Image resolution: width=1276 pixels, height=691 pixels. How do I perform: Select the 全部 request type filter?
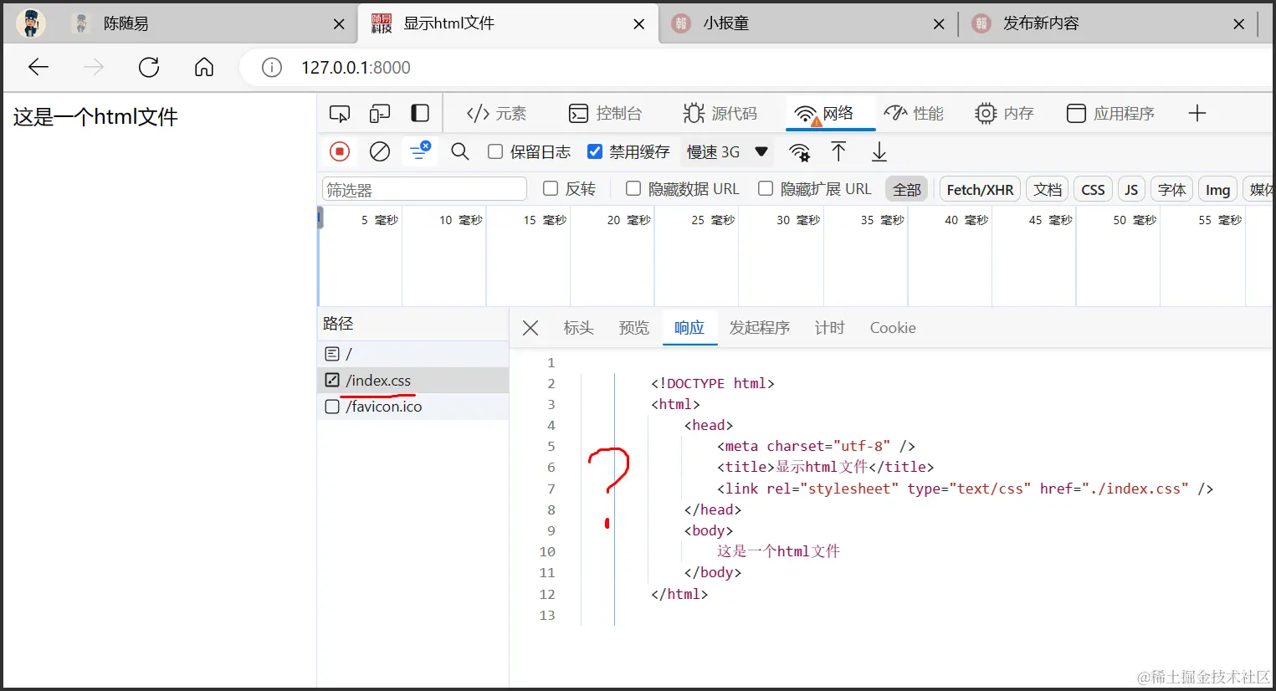(x=907, y=190)
